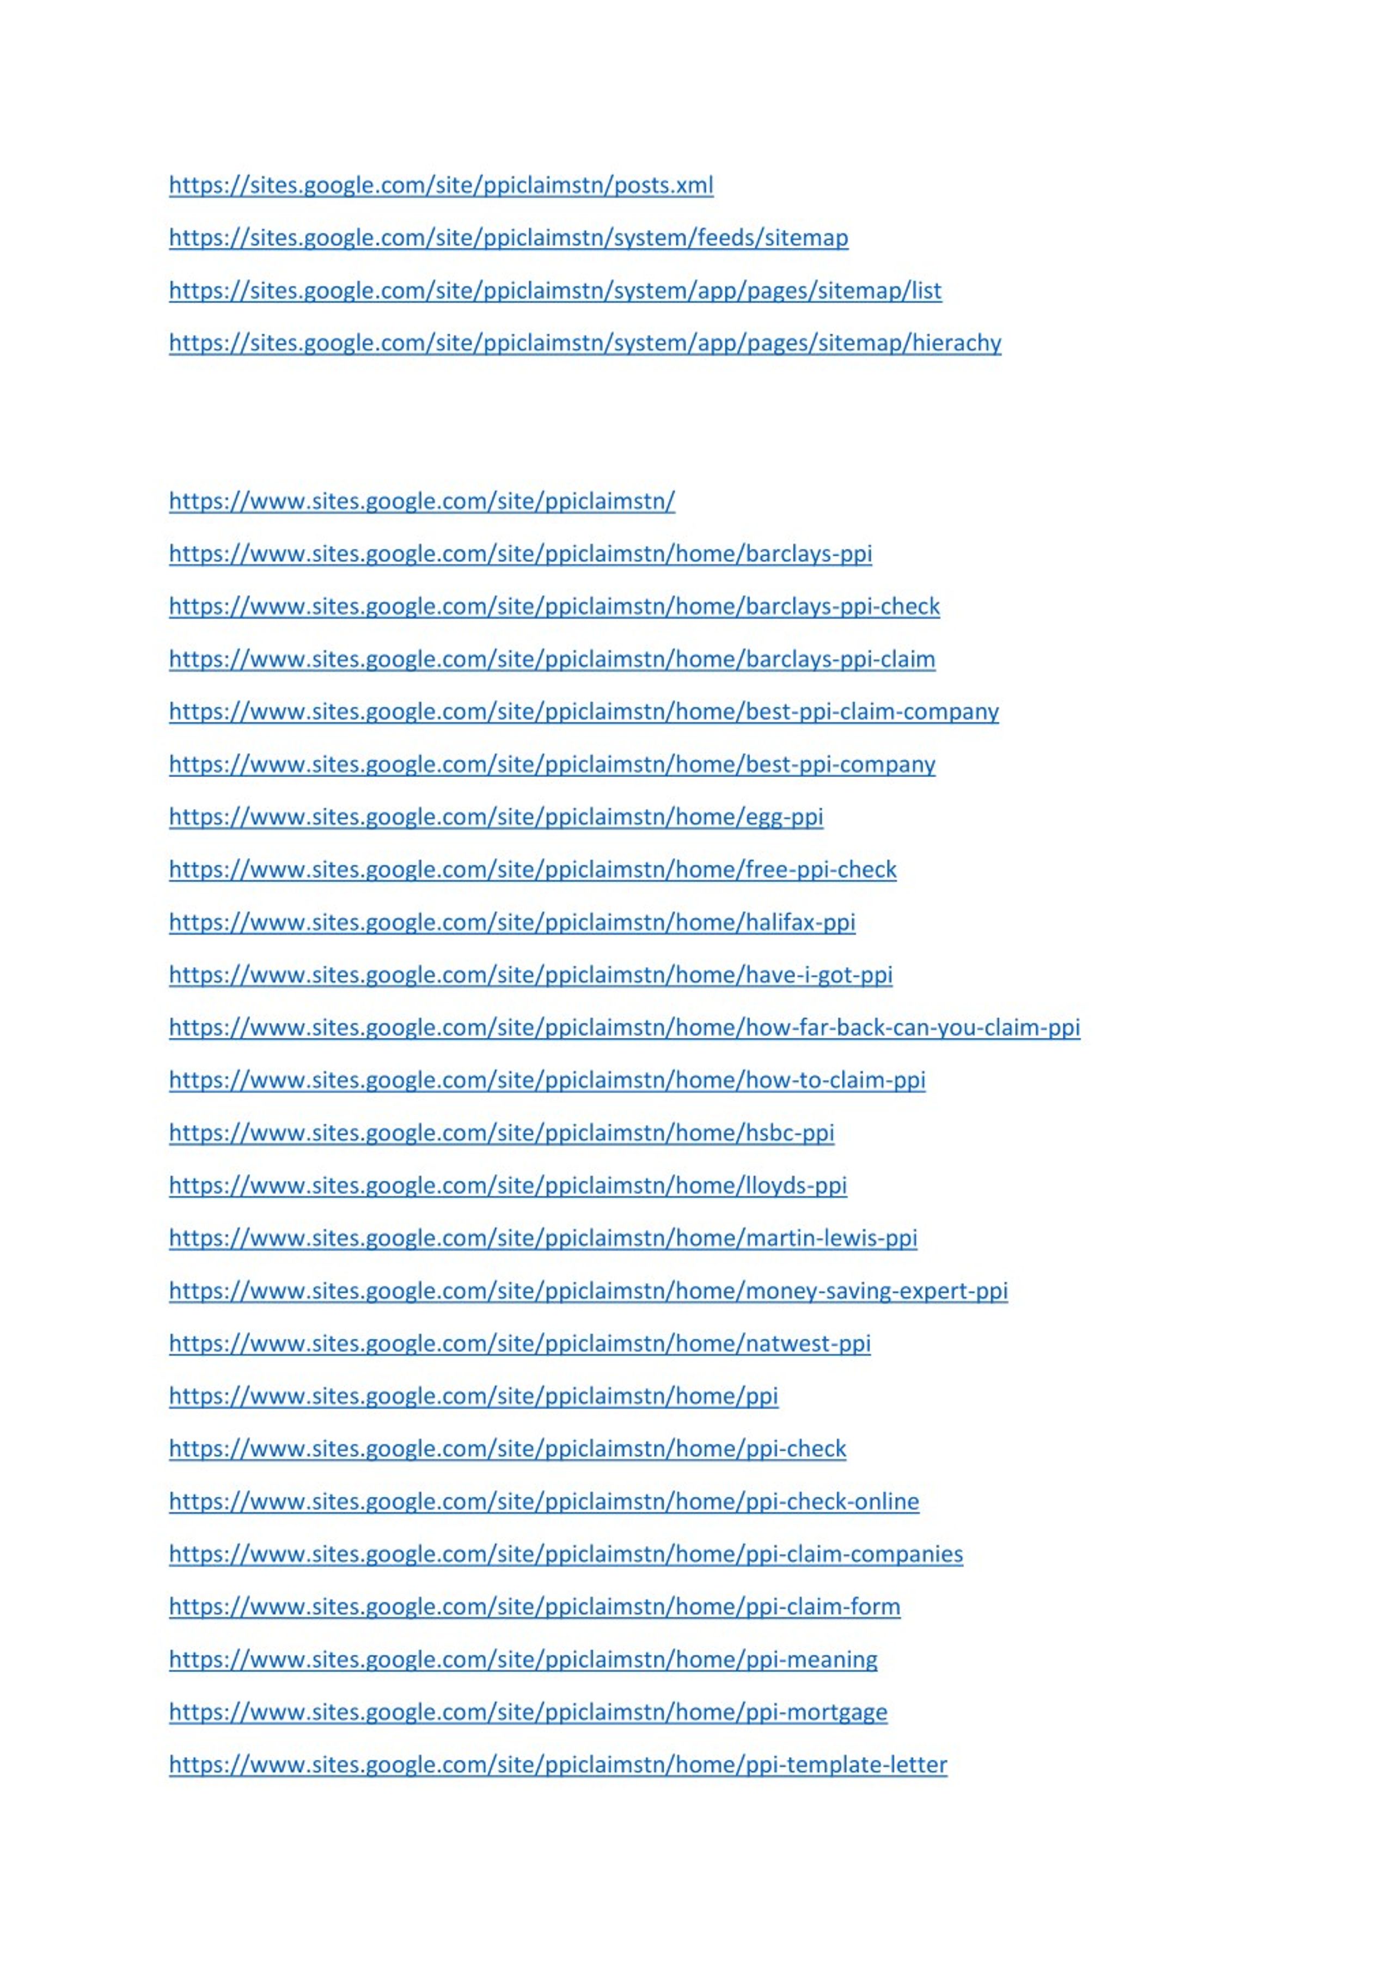Open the how-far-back-can-you-claim-ppi link
This screenshot has width=1394, height=1971.
click(625, 1028)
